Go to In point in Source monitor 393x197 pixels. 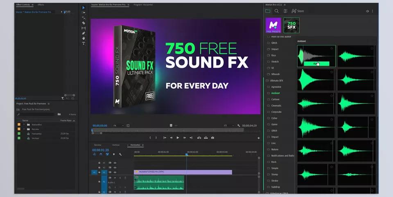(x=165, y=138)
